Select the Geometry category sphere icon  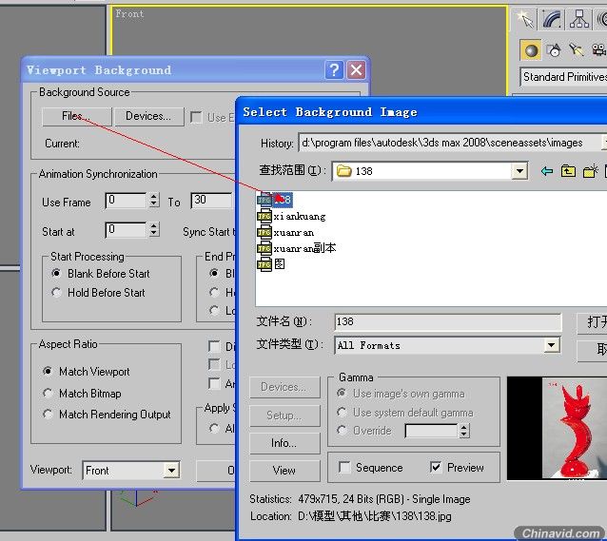click(x=531, y=50)
